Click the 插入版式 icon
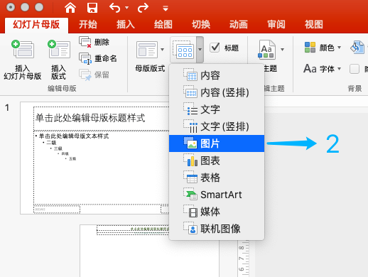Viewport: 368px width, 277px height. 59,49
